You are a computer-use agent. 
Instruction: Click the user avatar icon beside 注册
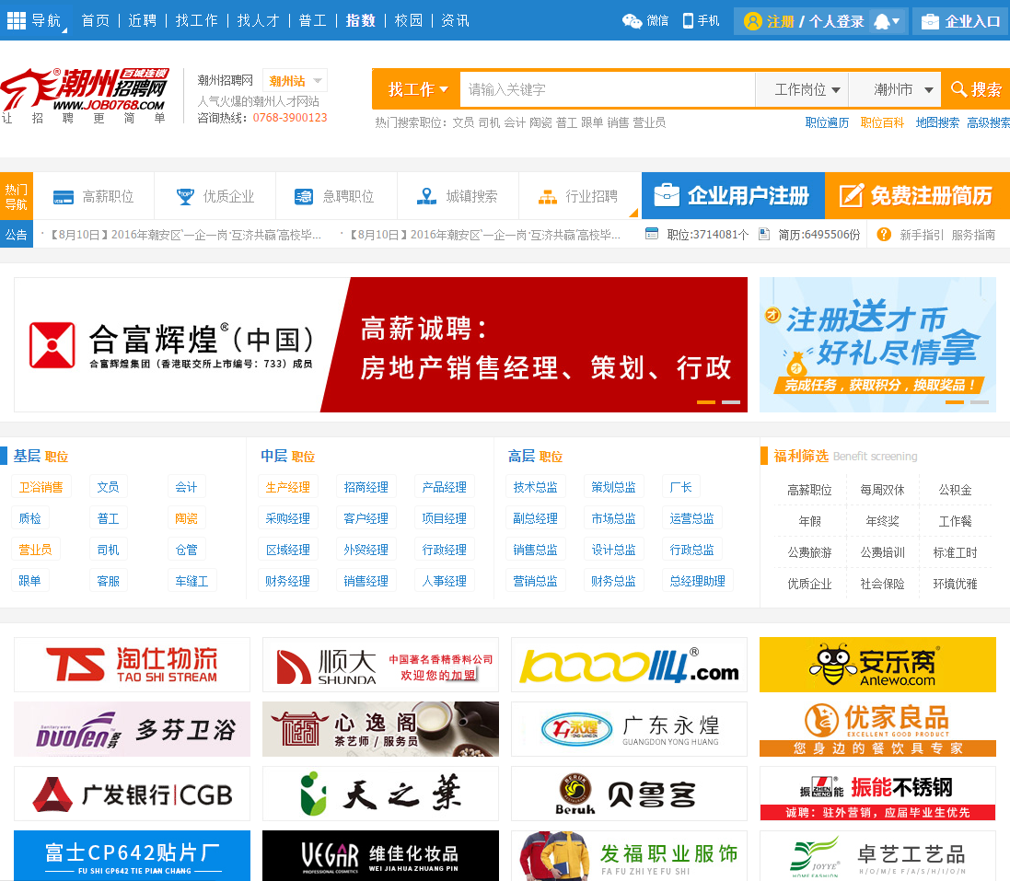click(752, 21)
